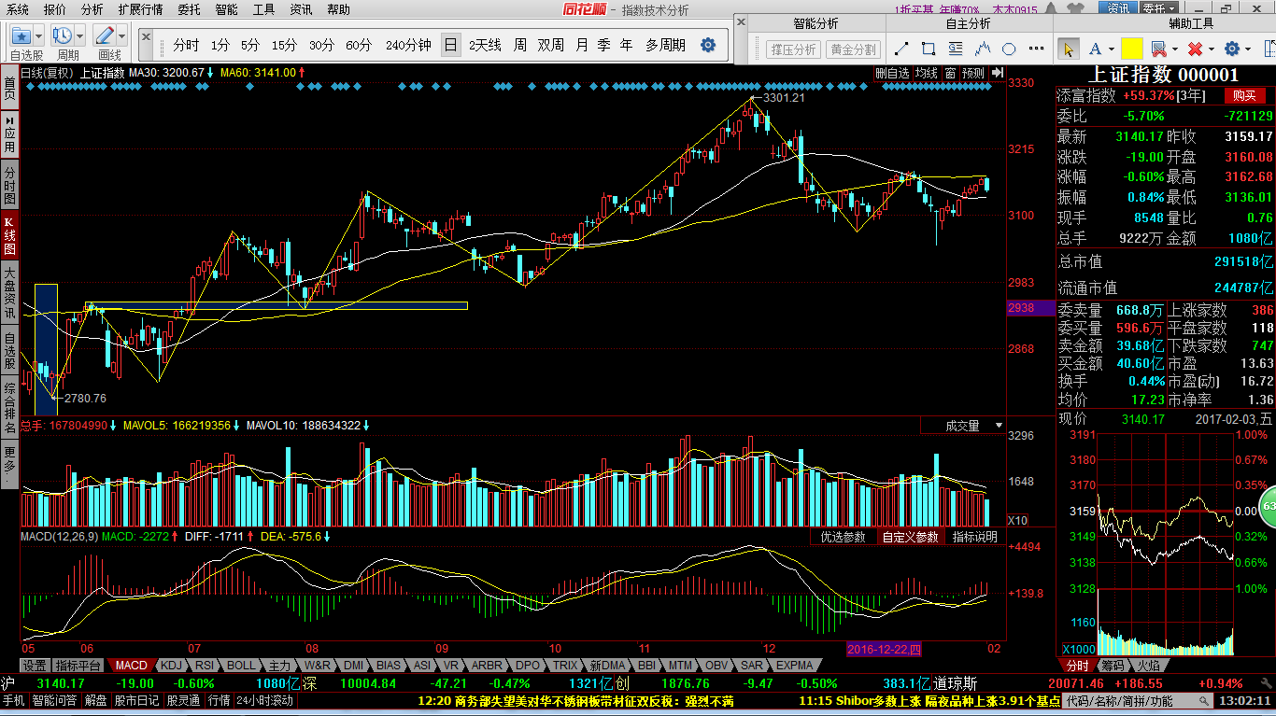Image resolution: width=1276 pixels, height=716 pixels.
Task: Close the drawing analysis toolbar
Action: click(742, 21)
